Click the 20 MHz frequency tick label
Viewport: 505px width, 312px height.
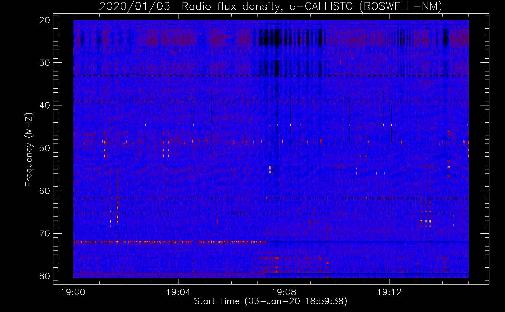click(45, 20)
